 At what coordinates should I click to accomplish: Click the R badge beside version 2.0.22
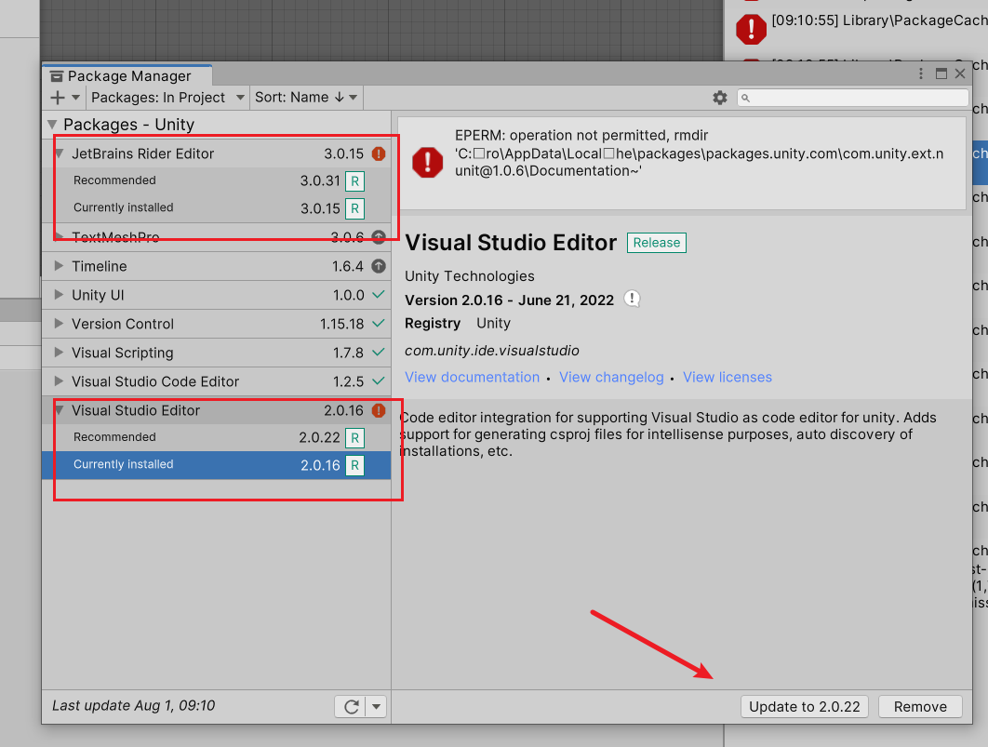[354, 438]
